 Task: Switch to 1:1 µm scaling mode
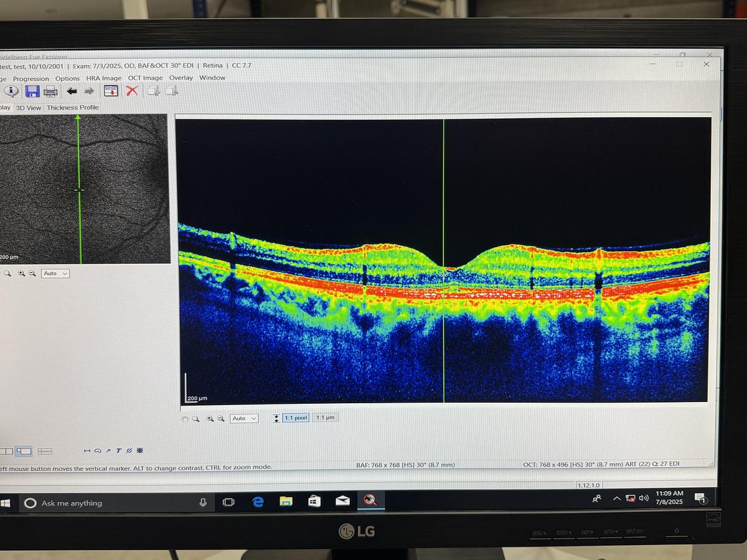pos(326,418)
